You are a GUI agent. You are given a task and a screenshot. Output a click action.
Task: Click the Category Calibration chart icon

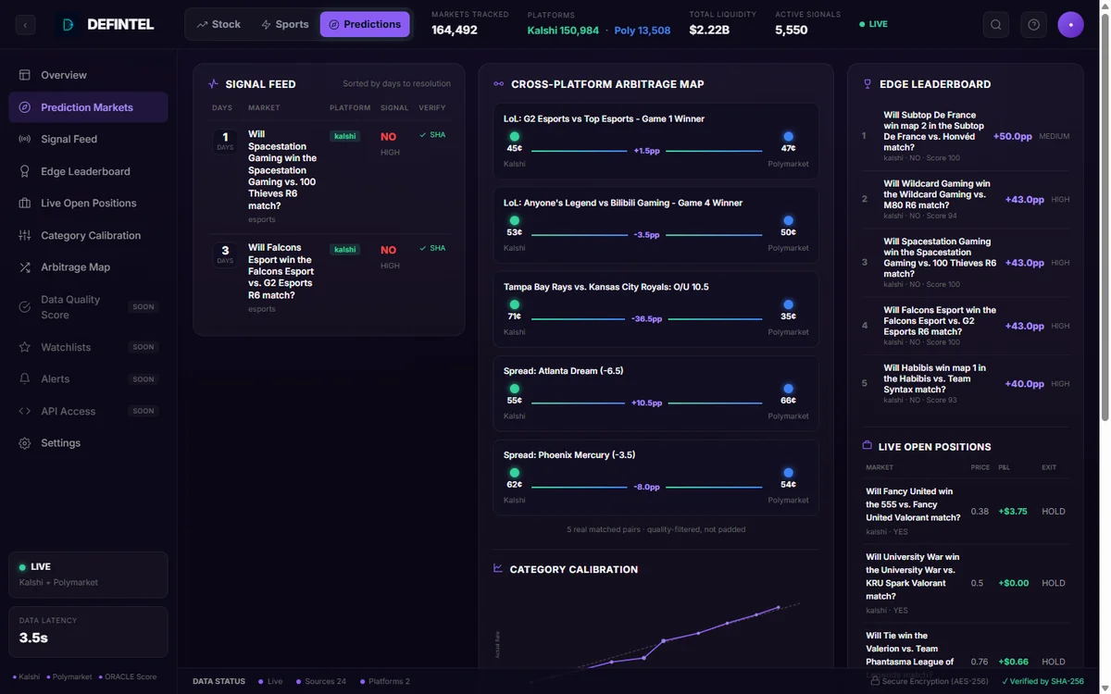pos(498,568)
